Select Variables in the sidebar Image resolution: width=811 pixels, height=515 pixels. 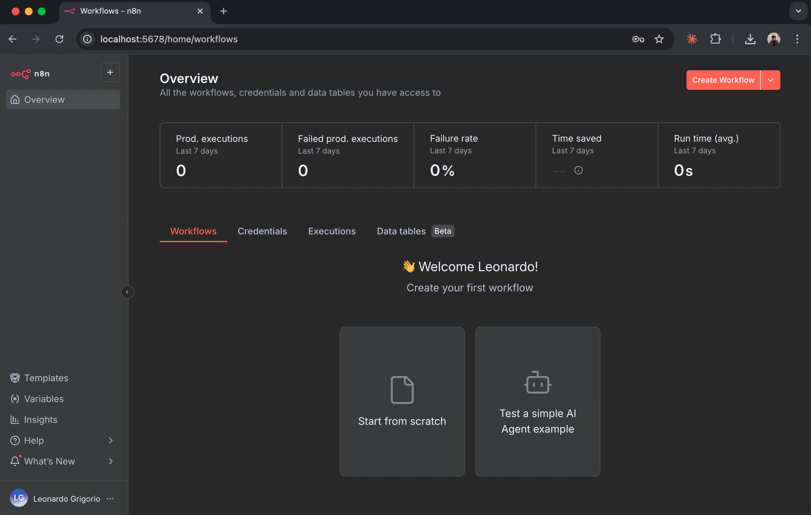[43, 399]
